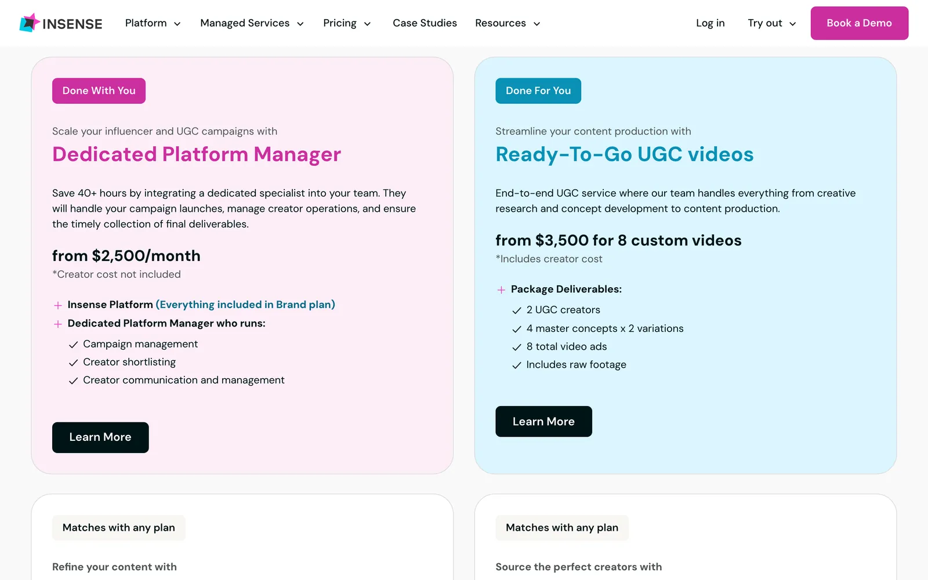
Task: Expand the Try out chevron
Action: click(792, 24)
